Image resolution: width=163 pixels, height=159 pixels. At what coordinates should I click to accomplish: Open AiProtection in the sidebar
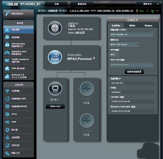[18, 45]
